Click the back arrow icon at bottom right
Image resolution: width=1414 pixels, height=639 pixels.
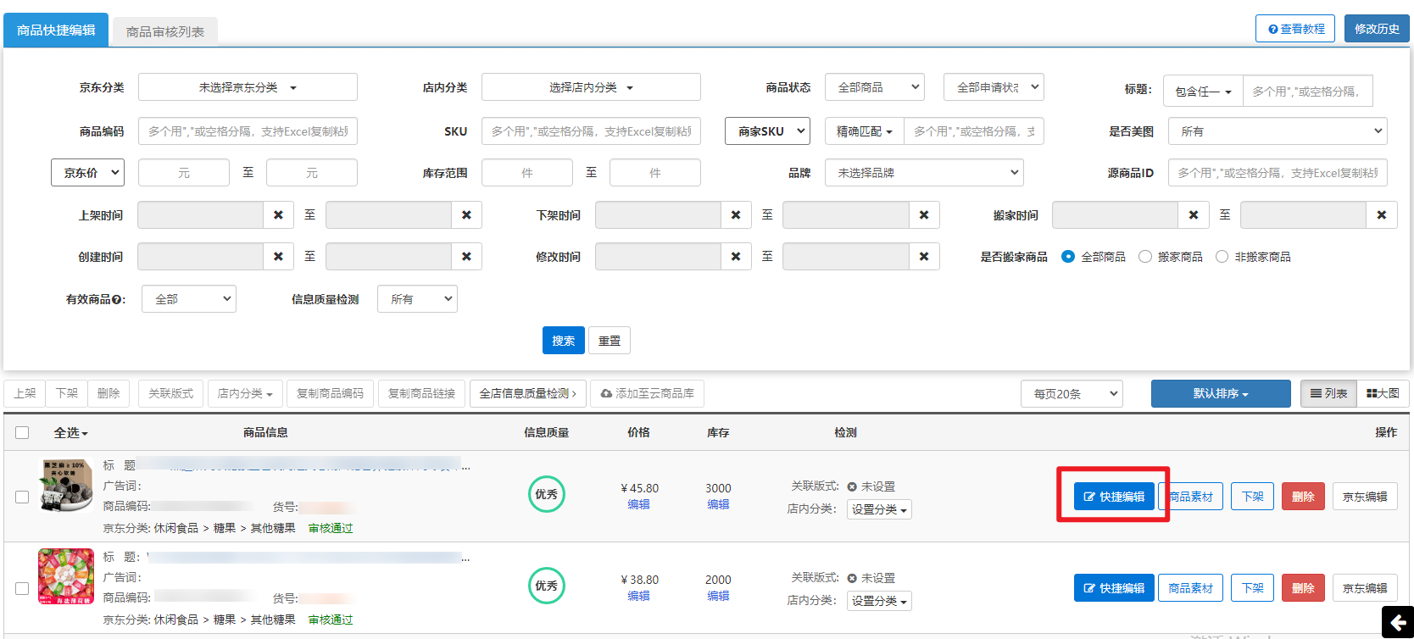1397,623
